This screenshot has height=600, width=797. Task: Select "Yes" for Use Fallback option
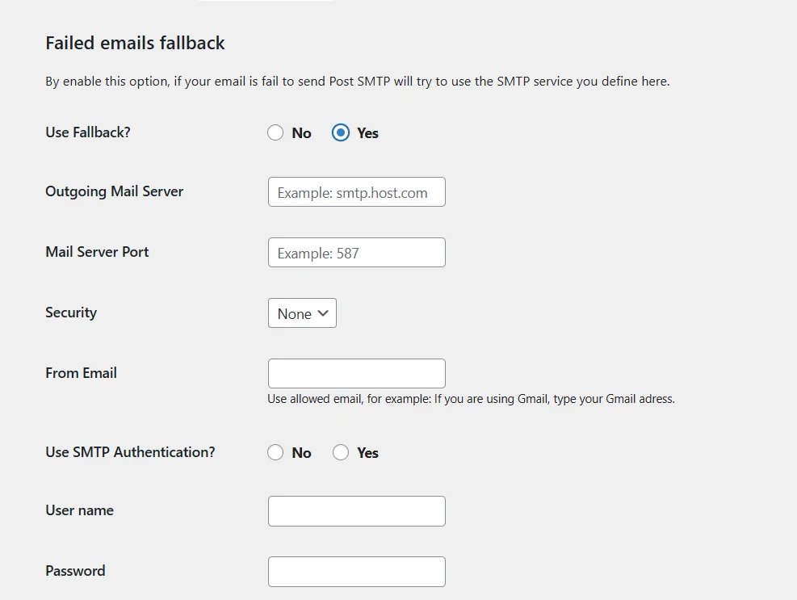pos(341,132)
